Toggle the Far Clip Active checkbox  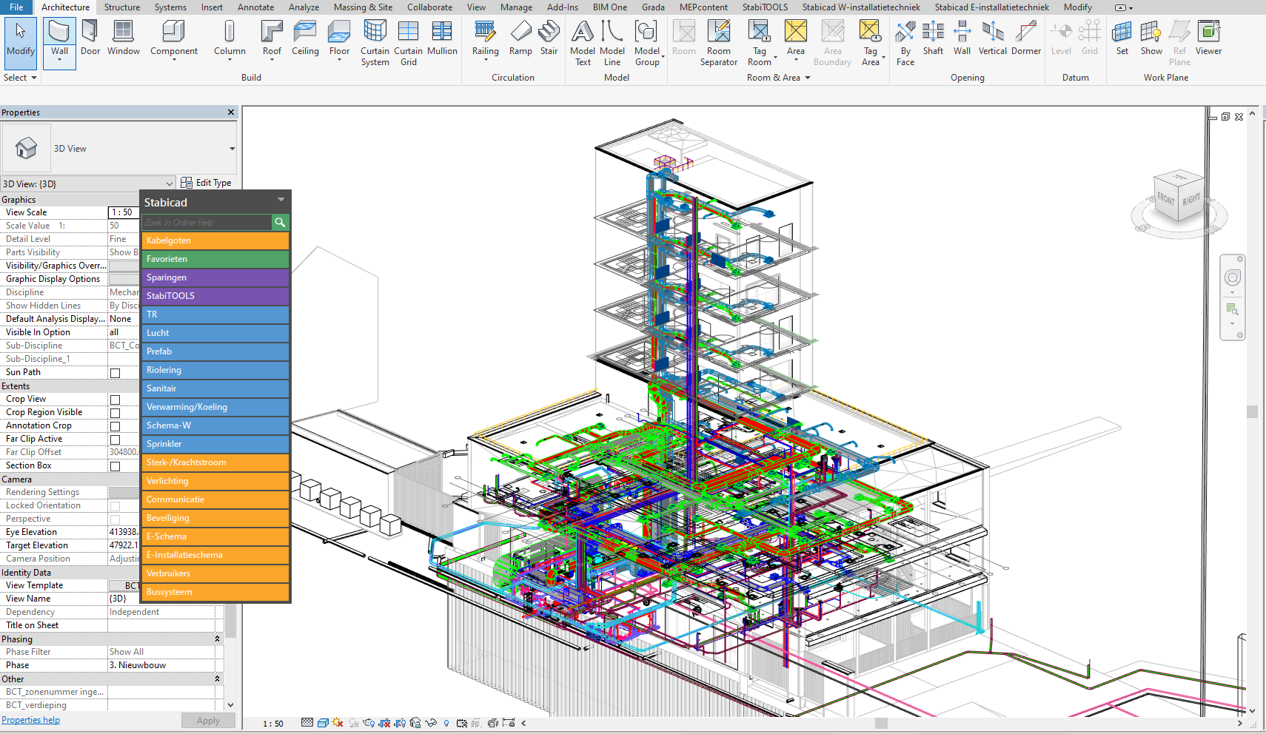tap(115, 440)
